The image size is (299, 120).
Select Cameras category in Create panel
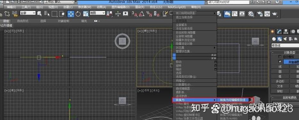291,39
